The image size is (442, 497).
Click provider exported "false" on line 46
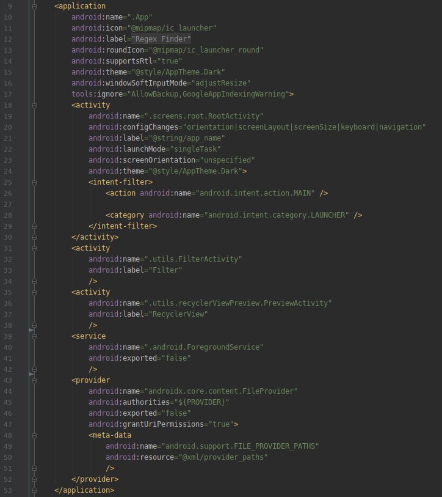pyautogui.click(x=176, y=413)
